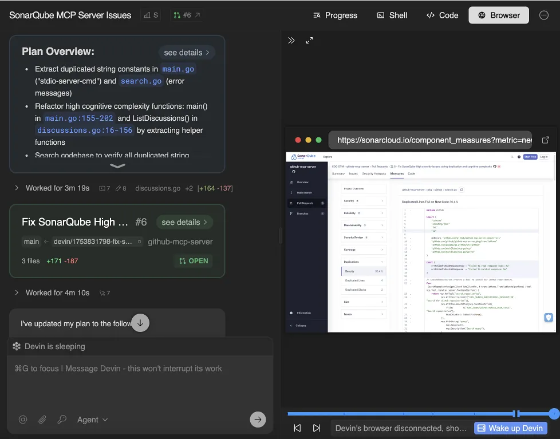
Task: Select Duplicated Lines measure row
Action: (x=363, y=280)
